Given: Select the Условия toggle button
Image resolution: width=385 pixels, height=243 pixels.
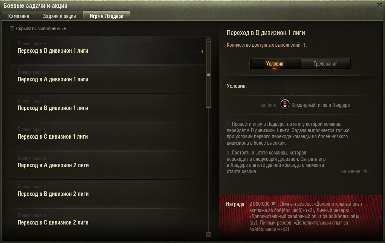Looking at the screenshot, I should [x=275, y=64].
